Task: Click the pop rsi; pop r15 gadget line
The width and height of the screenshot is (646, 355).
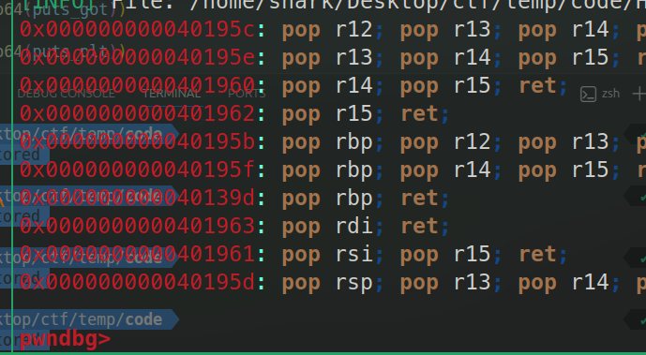Action: (293, 254)
